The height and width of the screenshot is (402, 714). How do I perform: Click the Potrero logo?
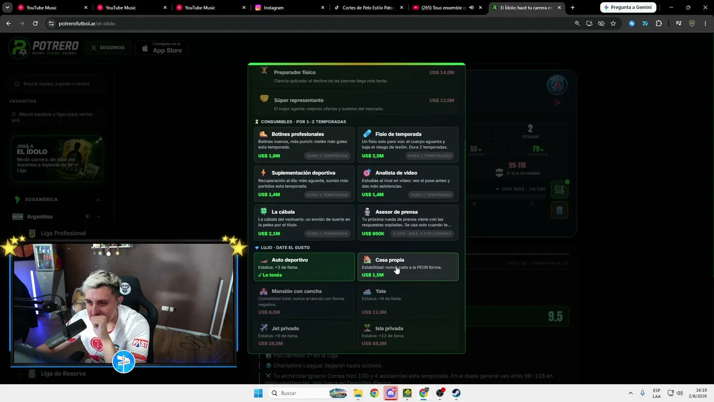[x=44, y=48]
